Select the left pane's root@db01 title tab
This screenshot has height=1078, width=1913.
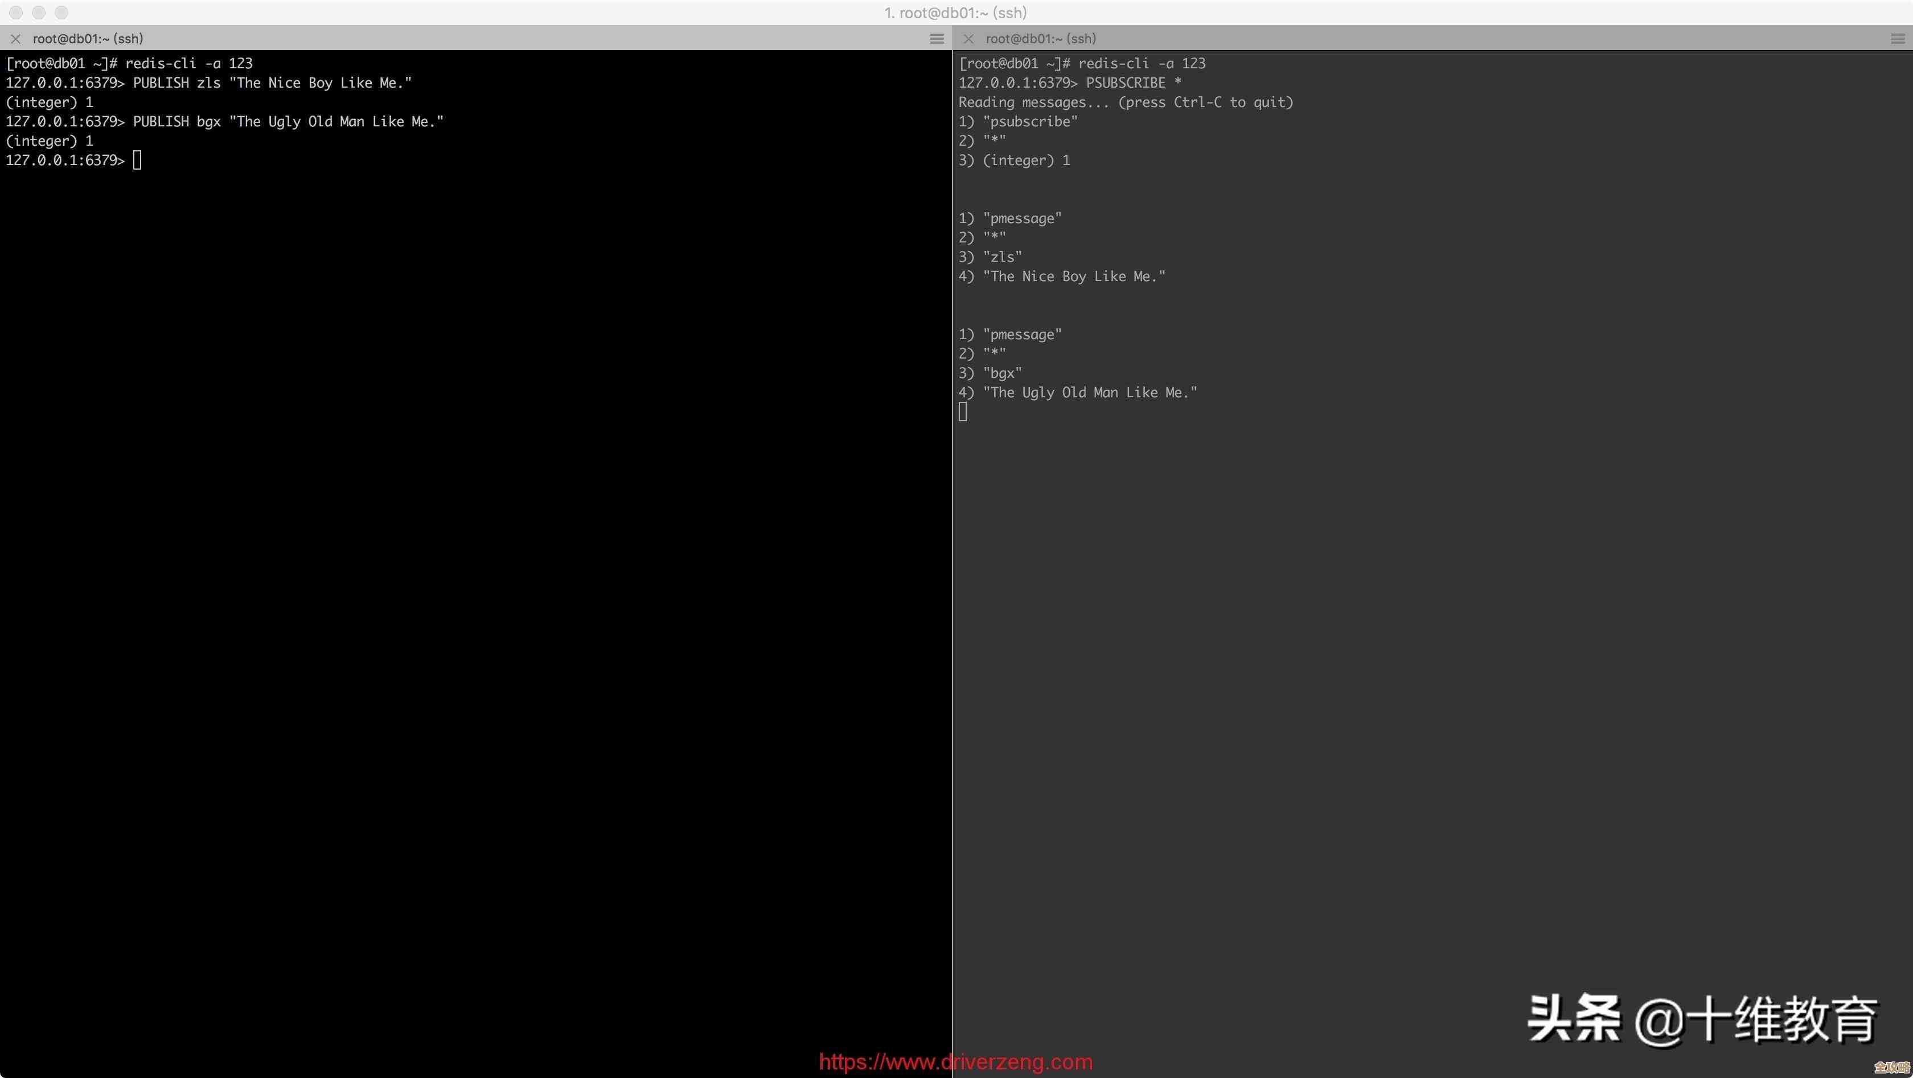[88, 39]
